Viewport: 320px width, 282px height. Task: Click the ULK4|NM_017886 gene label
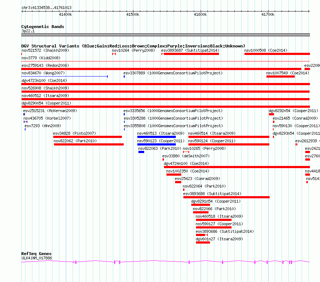pyautogui.click(x=37, y=258)
